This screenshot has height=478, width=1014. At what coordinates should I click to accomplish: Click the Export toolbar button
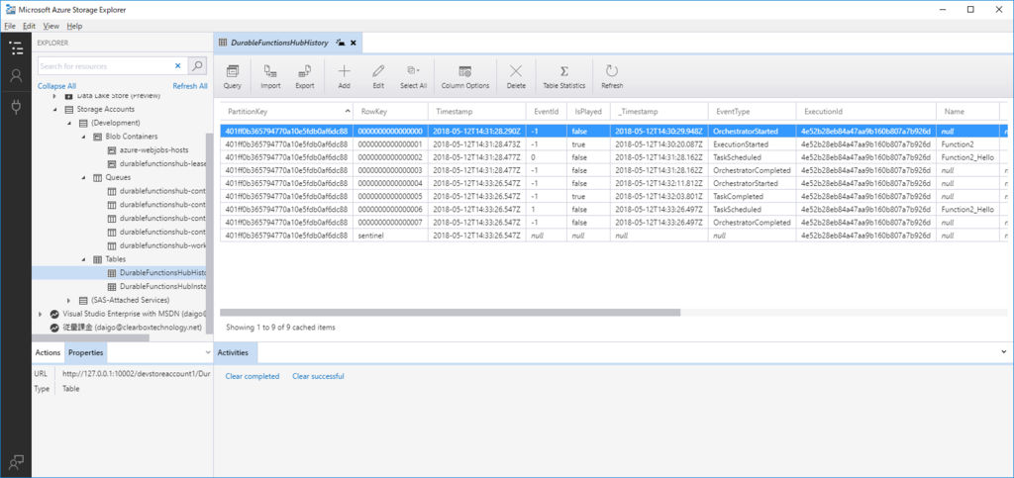305,77
